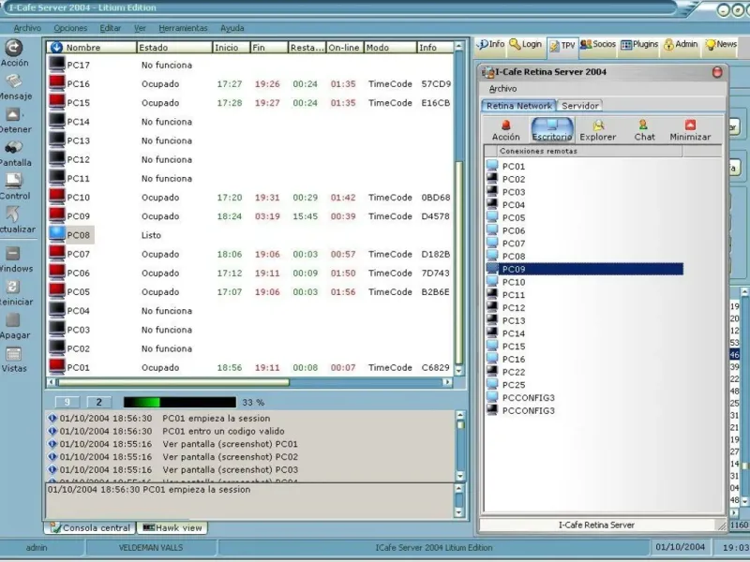Close the I-Cafe Retina Server window
The height and width of the screenshot is (562, 750).
click(717, 72)
